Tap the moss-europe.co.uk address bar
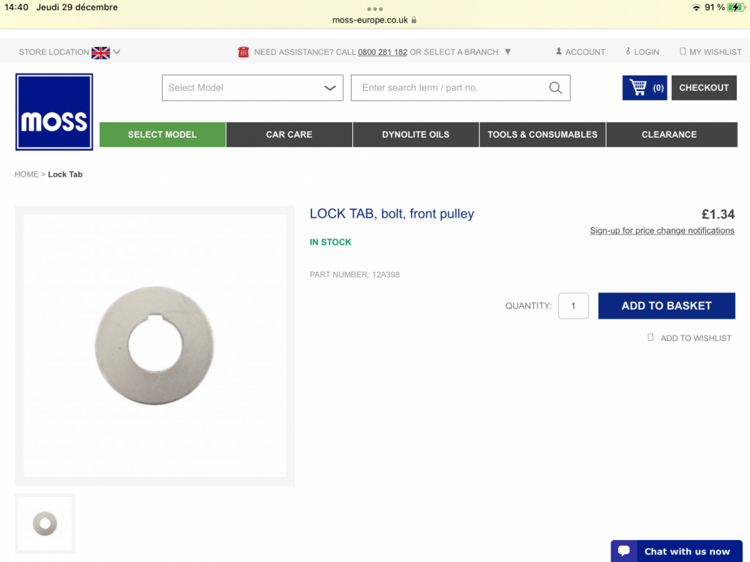Viewport: 750px width, 562px height. point(370,20)
